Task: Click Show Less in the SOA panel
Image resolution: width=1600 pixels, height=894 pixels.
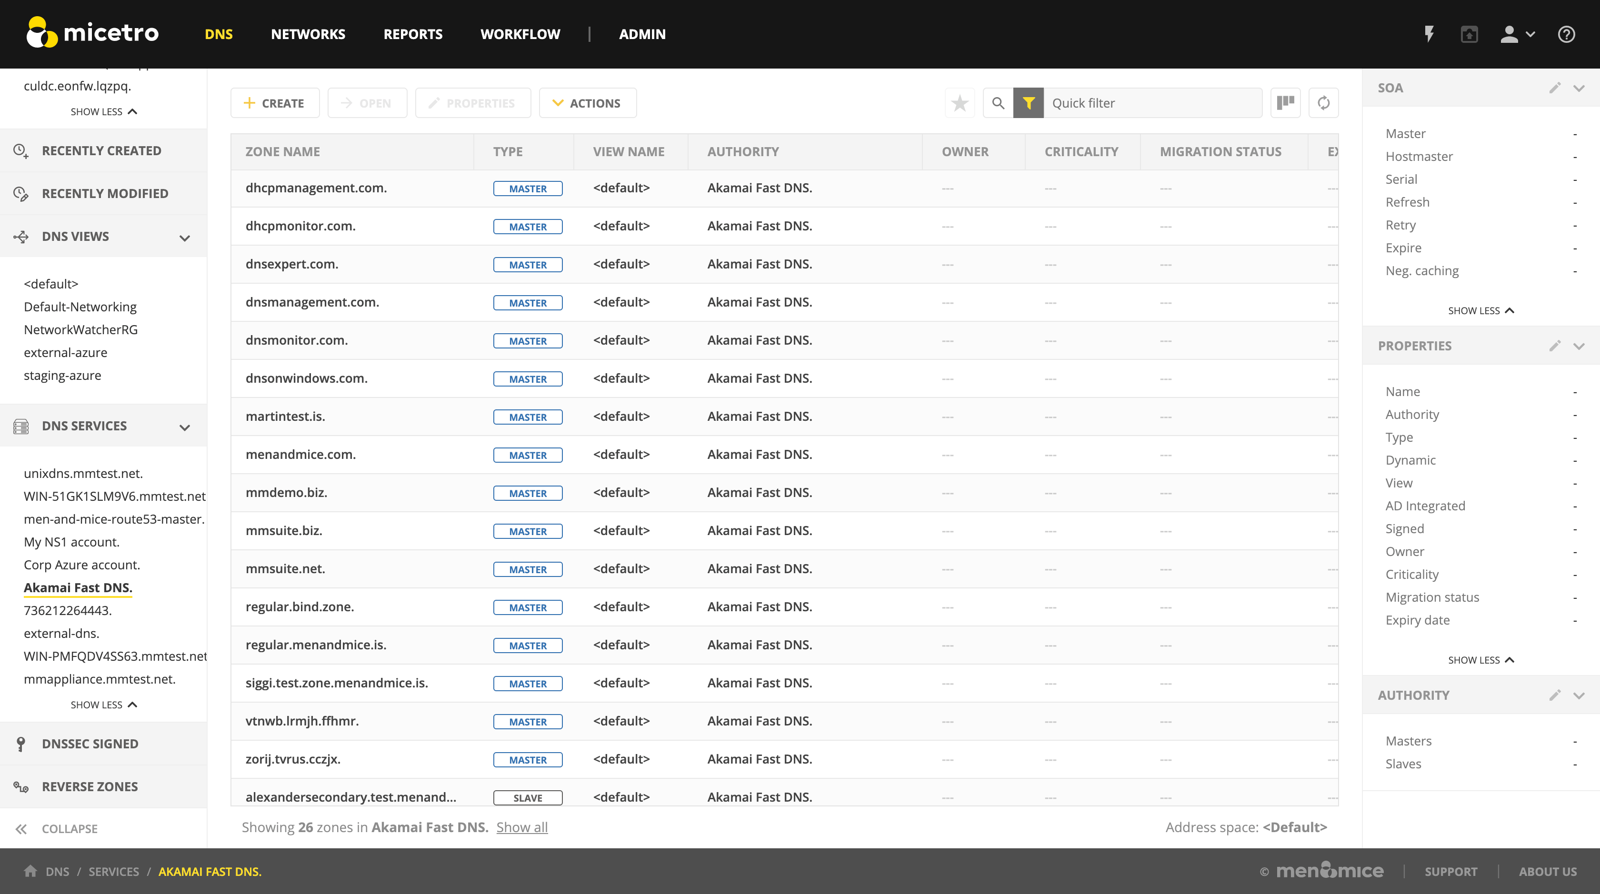Action: point(1481,310)
